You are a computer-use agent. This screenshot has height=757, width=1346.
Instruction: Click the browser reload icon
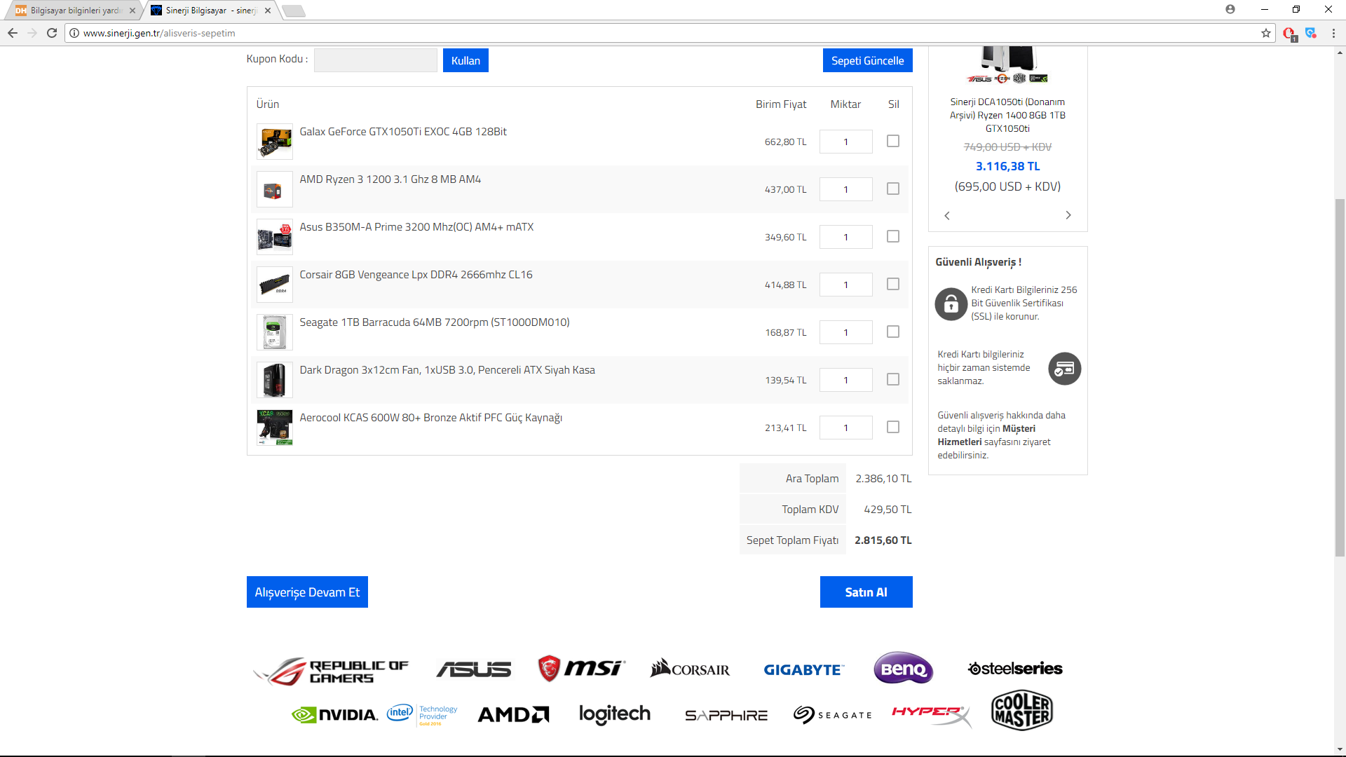pyautogui.click(x=52, y=33)
